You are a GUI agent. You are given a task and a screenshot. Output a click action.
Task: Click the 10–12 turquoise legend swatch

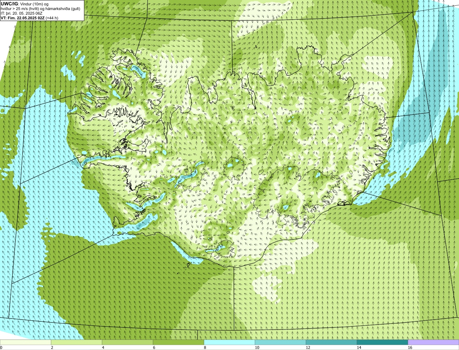click(280, 342)
